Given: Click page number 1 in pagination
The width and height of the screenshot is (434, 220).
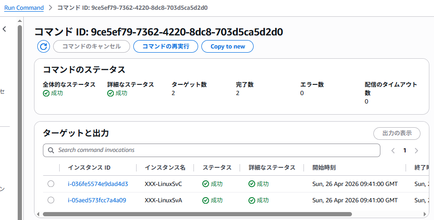Looking at the screenshot, I should [405, 151].
